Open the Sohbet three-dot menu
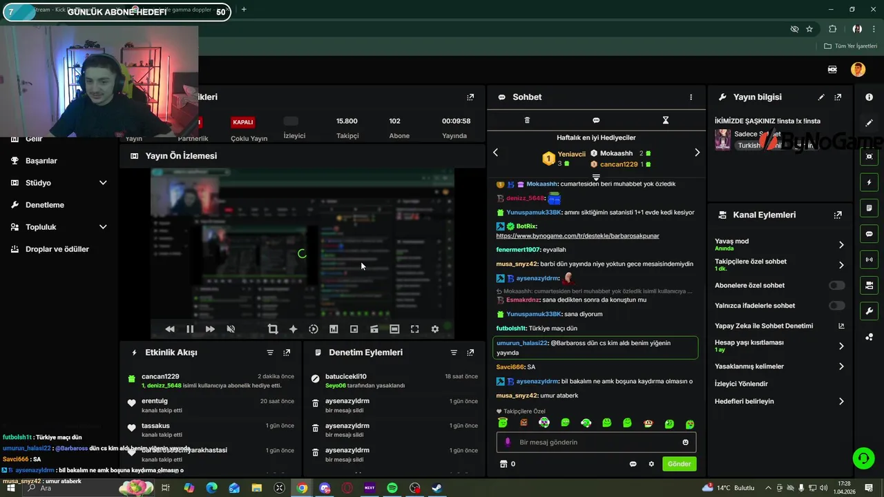The image size is (884, 497). pos(691,97)
